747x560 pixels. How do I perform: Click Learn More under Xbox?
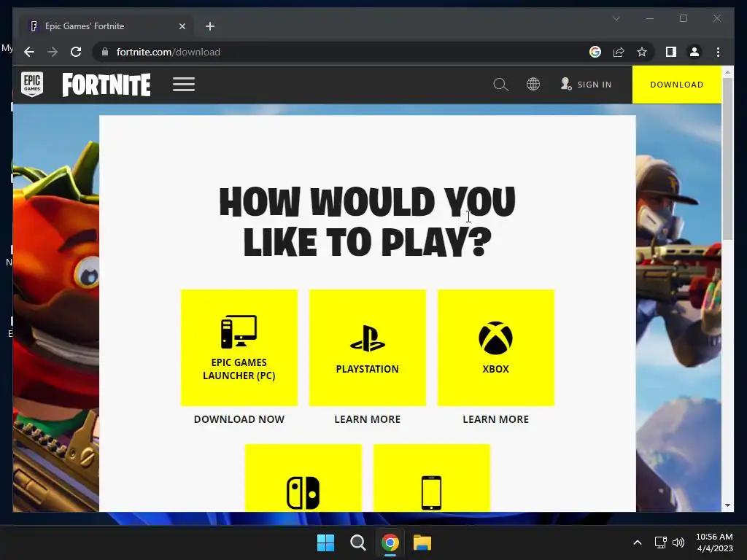pyautogui.click(x=496, y=419)
